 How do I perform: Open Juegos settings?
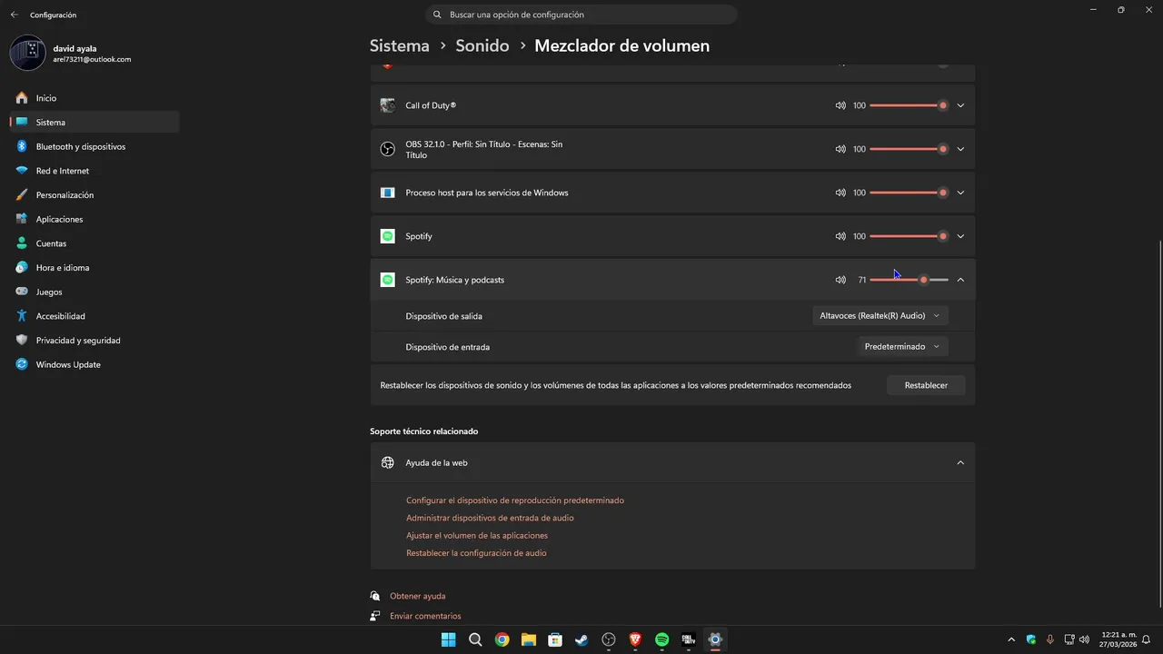[94, 292]
